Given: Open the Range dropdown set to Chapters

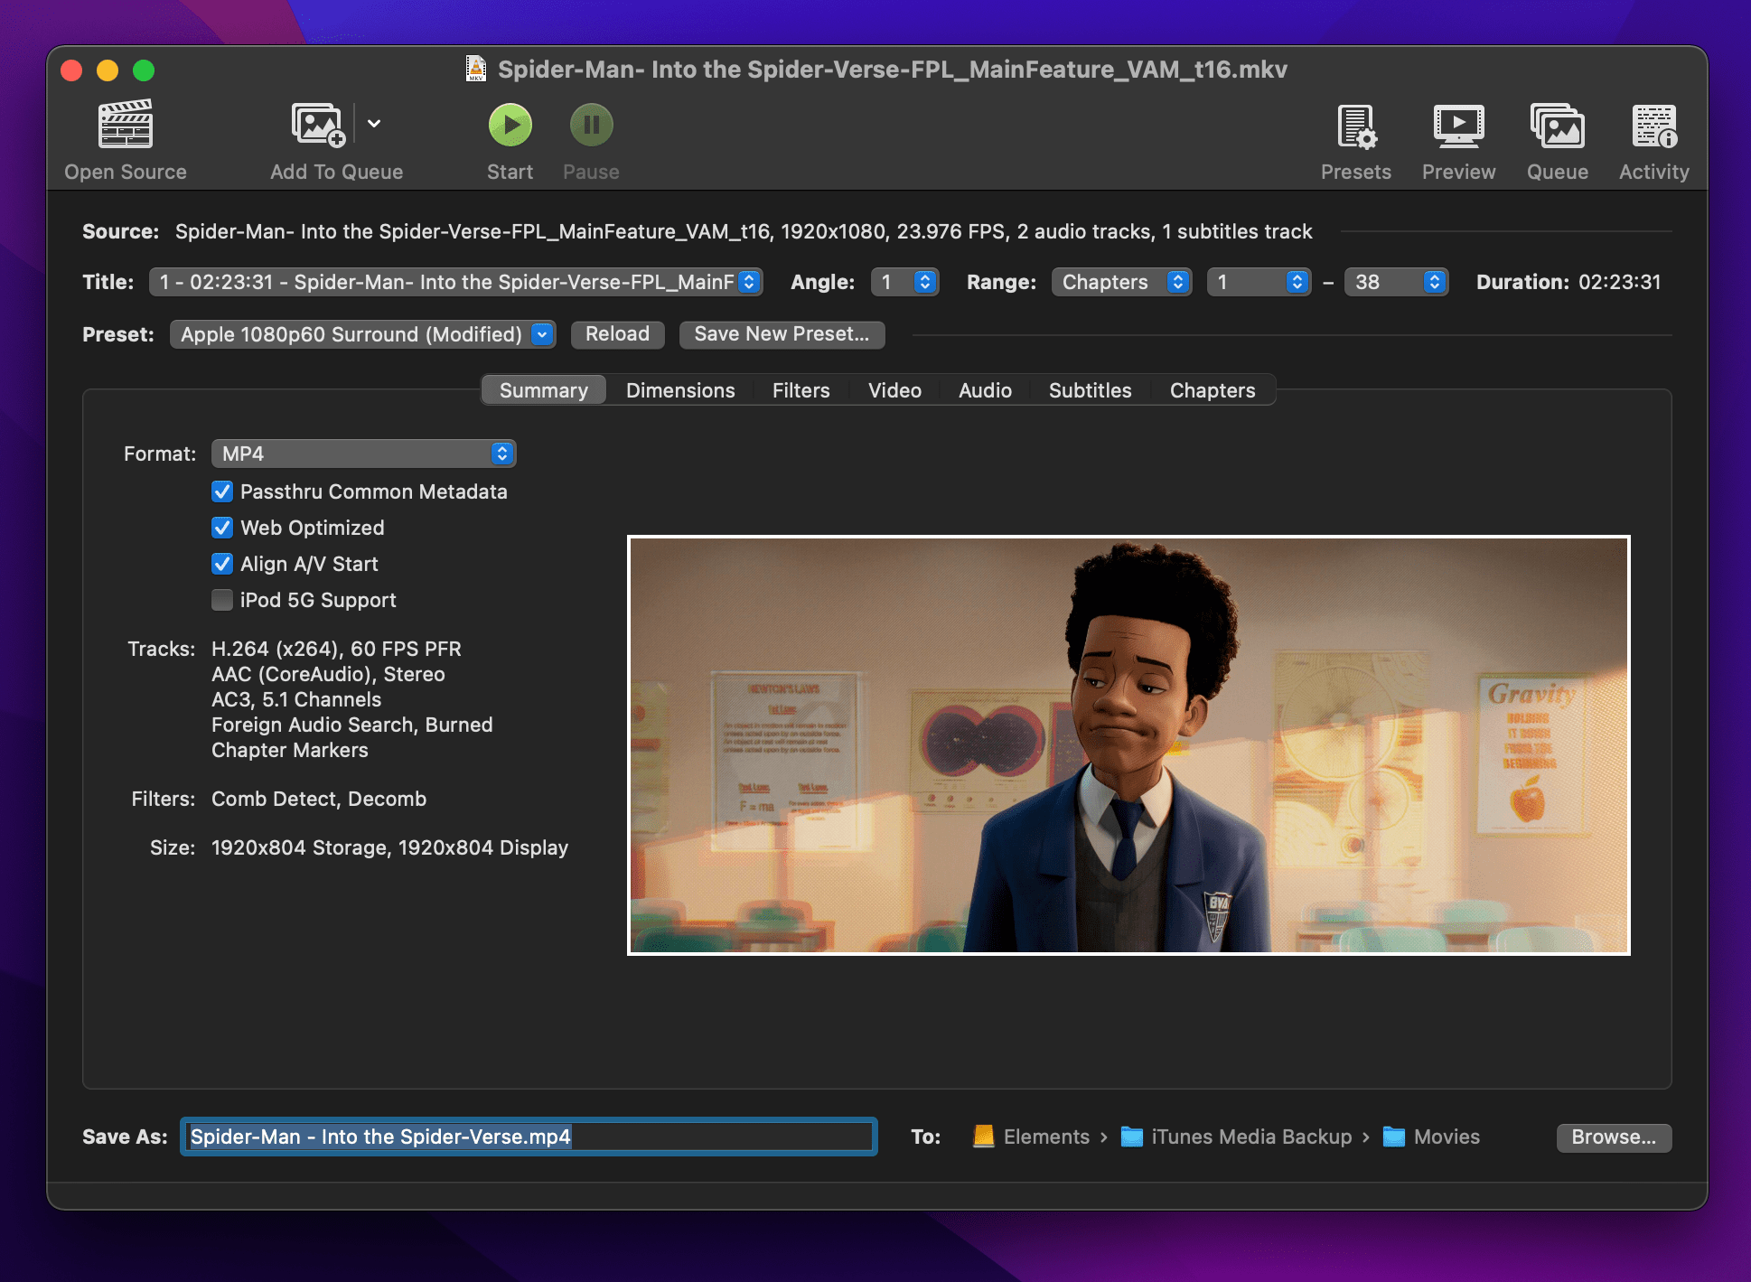Looking at the screenshot, I should coord(1121,281).
